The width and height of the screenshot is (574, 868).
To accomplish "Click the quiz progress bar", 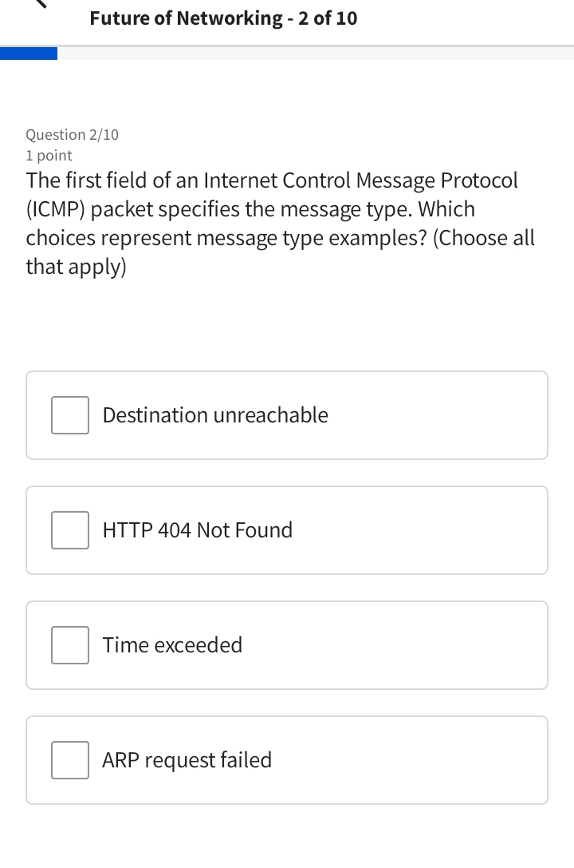I will [x=287, y=53].
